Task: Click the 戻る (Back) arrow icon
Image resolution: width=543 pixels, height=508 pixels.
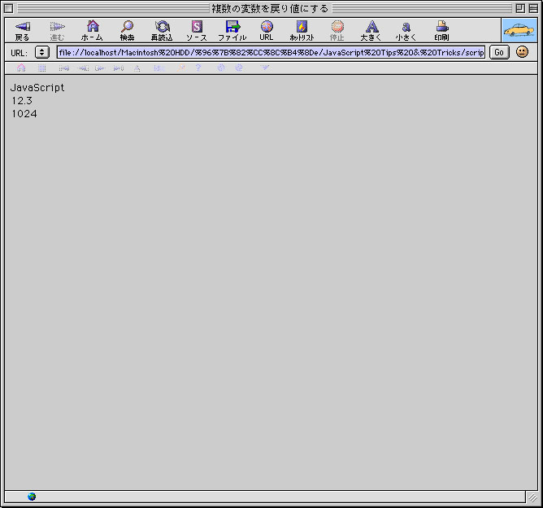Action: (23, 27)
